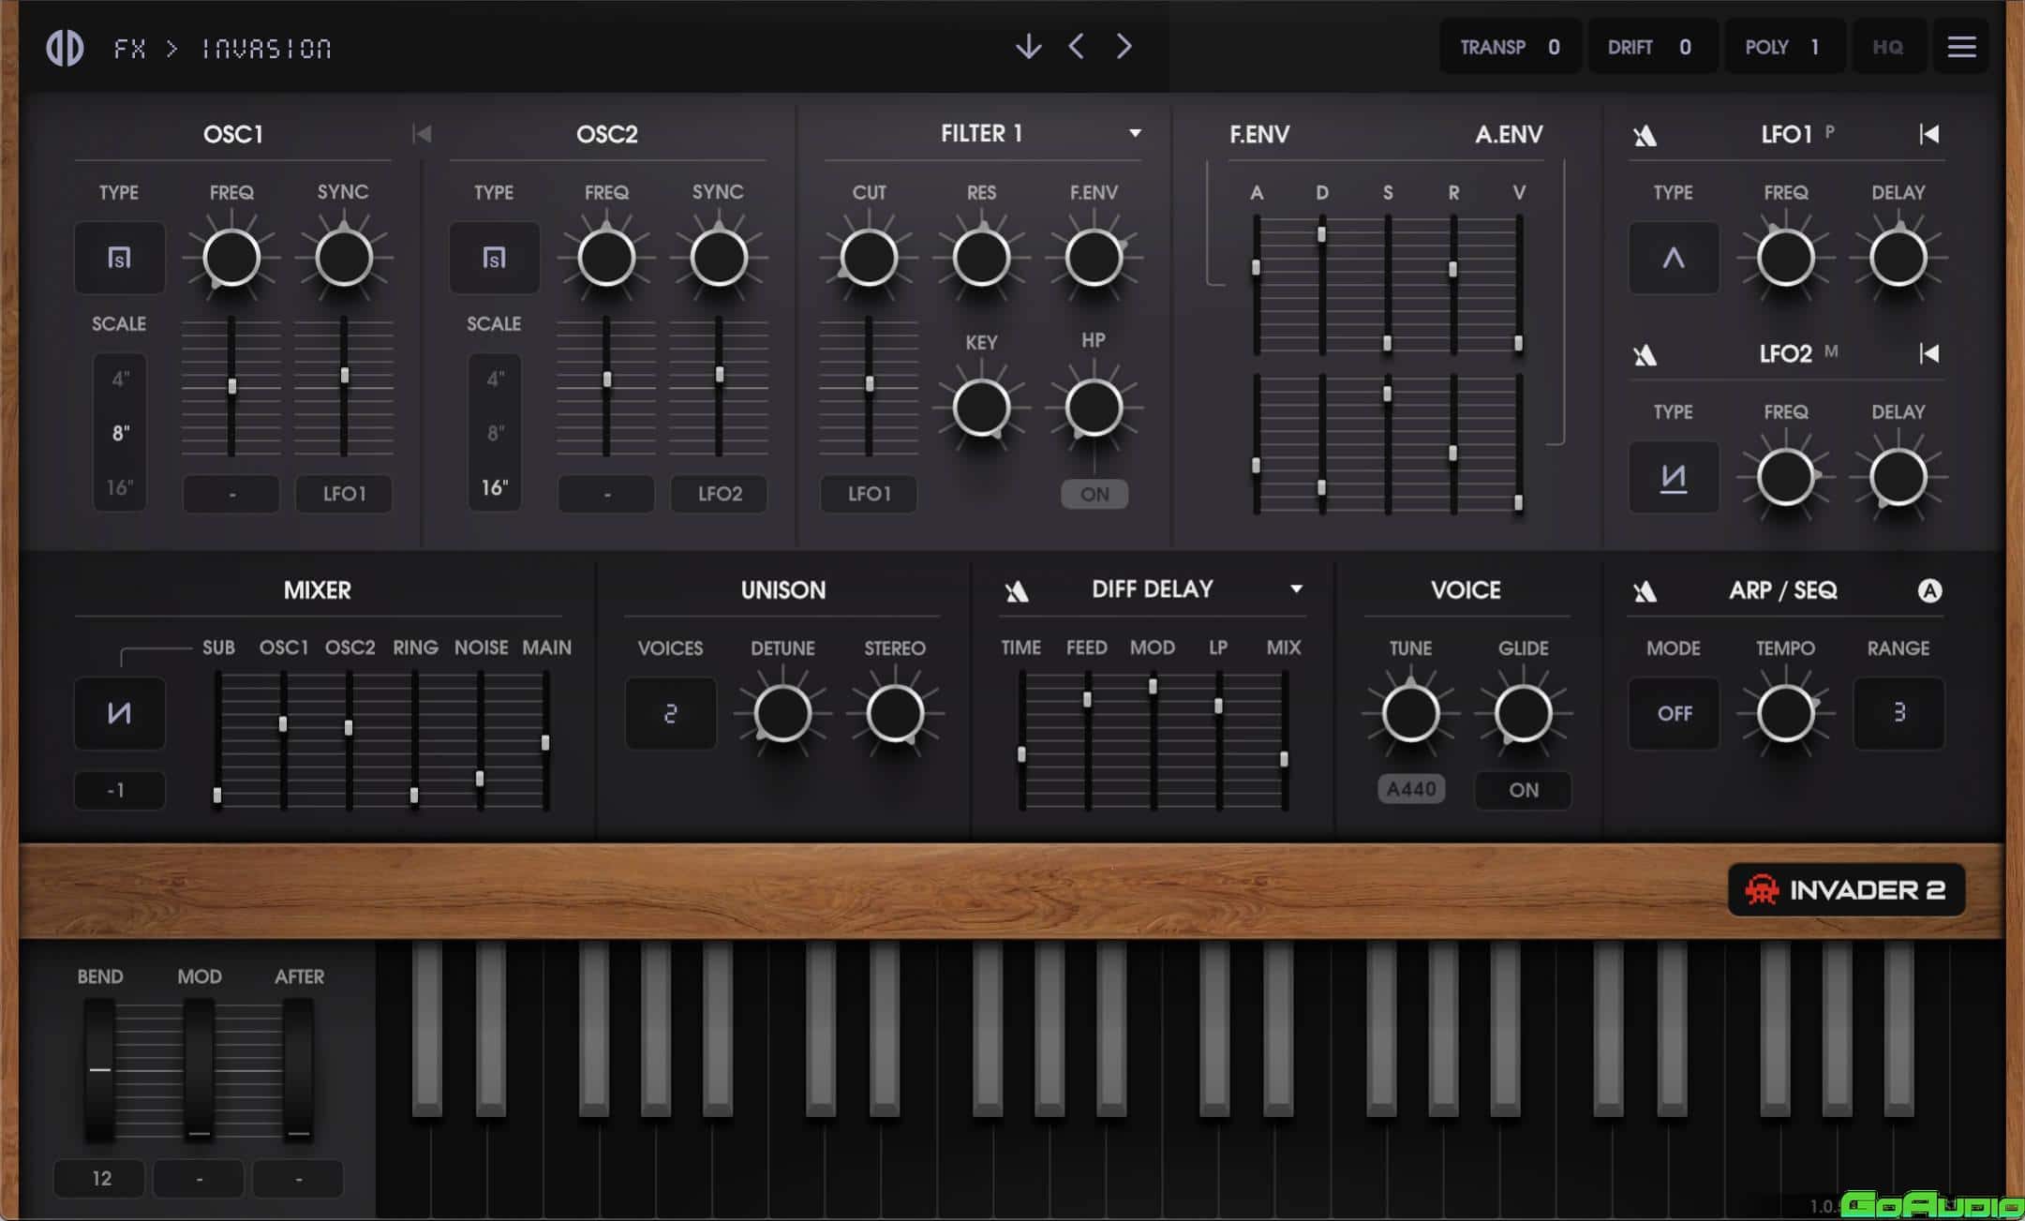
Task: Click the filter KEY tracking knob
Action: point(981,408)
